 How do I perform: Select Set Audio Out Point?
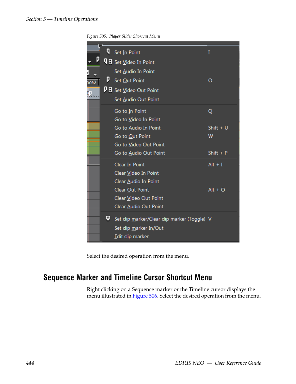(x=137, y=99)
